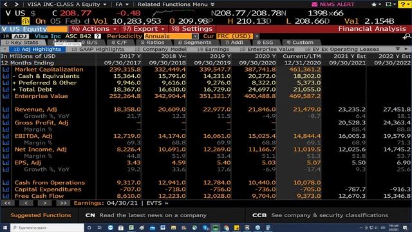Screen dimensions: 412x232
Task: Open the favorites star dropdown
Action: pos(376,5)
